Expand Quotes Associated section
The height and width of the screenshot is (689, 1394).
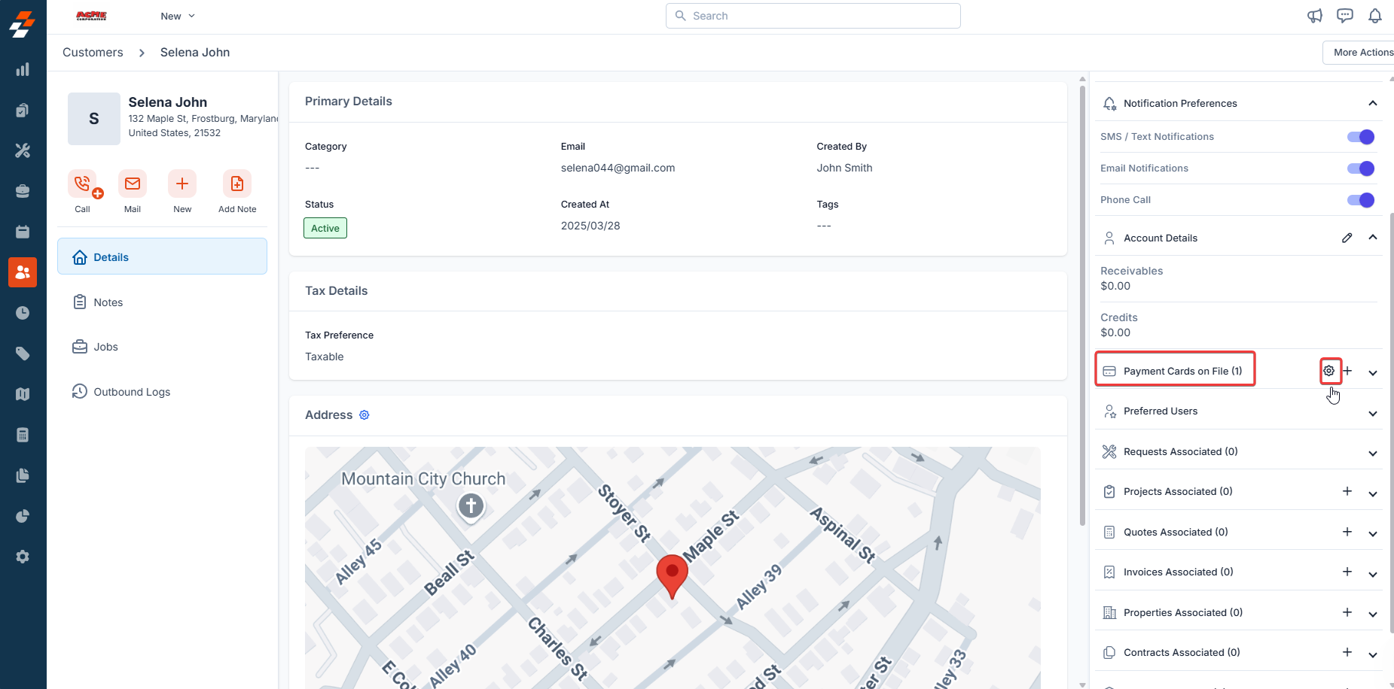1373,533
